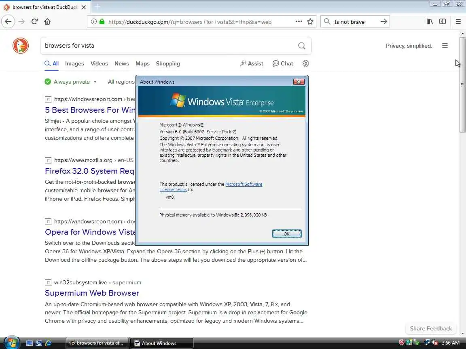Click the scrollbar down arrow
Viewport: 466px width, 349px height.
pos(462,334)
